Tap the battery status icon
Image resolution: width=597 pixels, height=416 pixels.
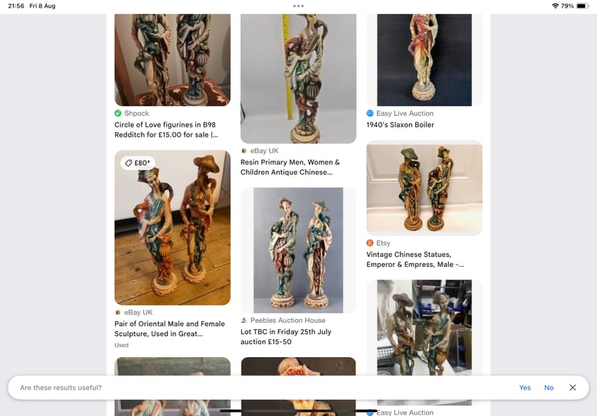(x=582, y=6)
